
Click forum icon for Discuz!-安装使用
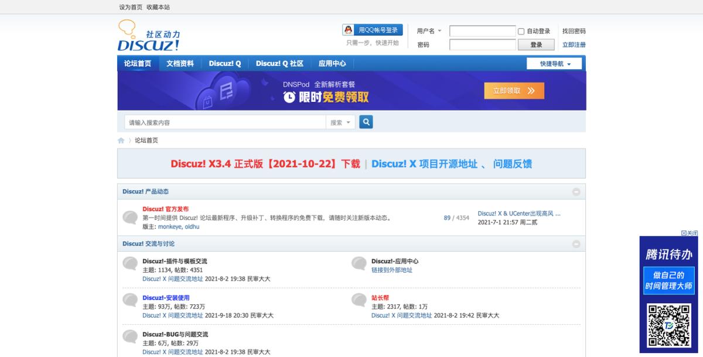pyautogui.click(x=130, y=300)
